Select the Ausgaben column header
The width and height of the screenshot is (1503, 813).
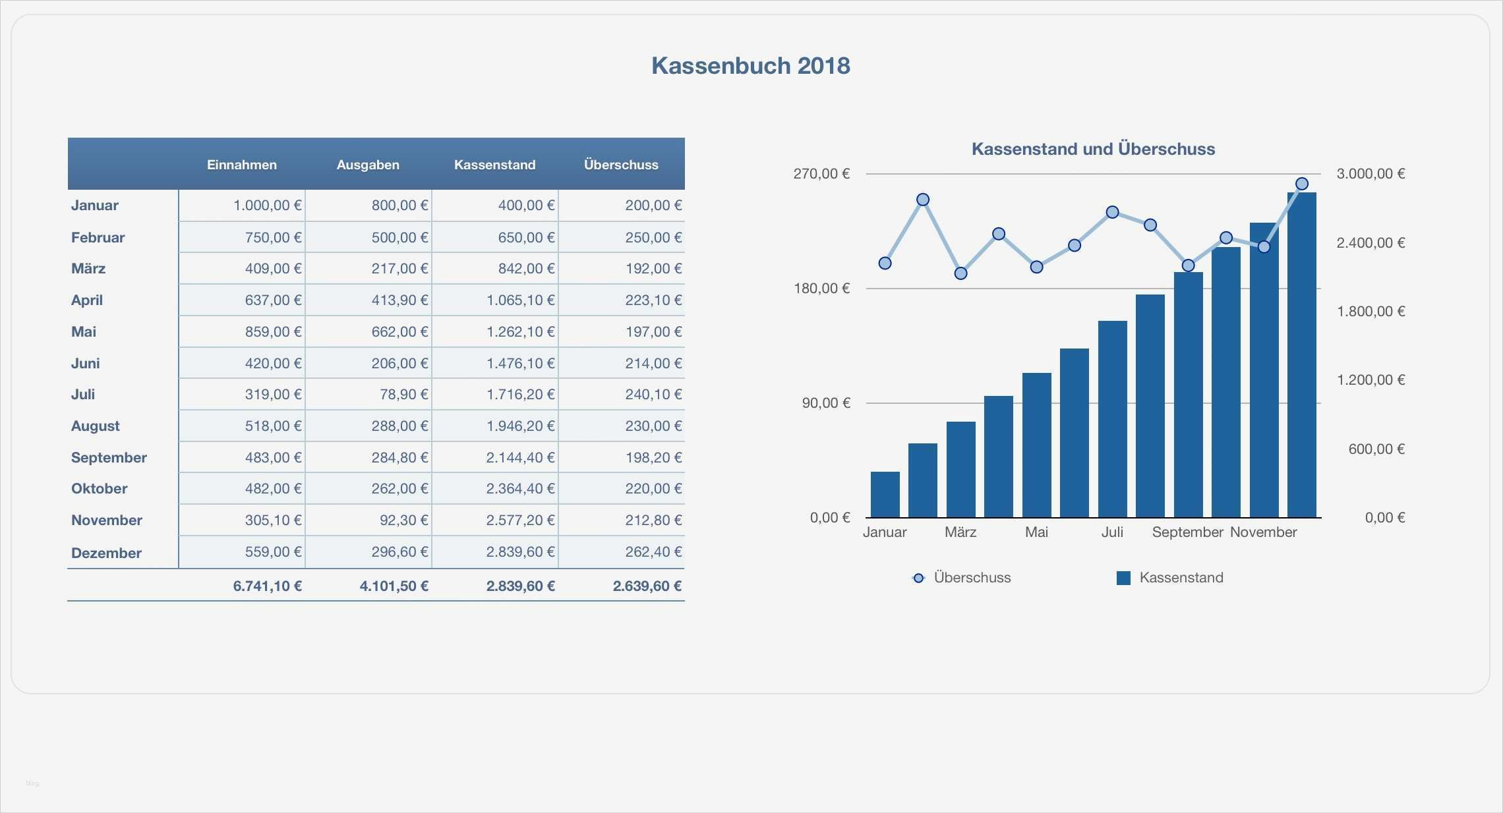pos(368,165)
